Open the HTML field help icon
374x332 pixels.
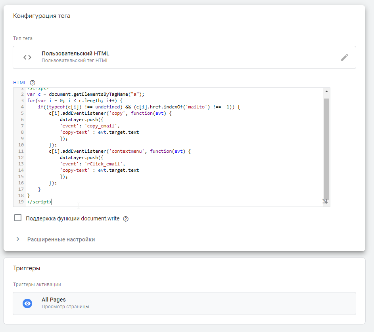click(33, 83)
